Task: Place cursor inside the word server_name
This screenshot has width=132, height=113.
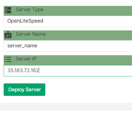Action: tap(22, 46)
